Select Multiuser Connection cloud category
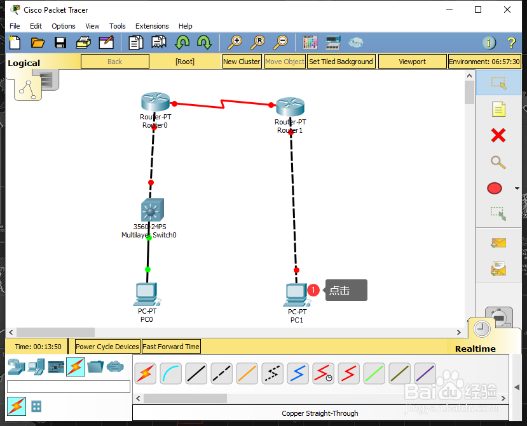527x426 pixels. coord(115,366)
